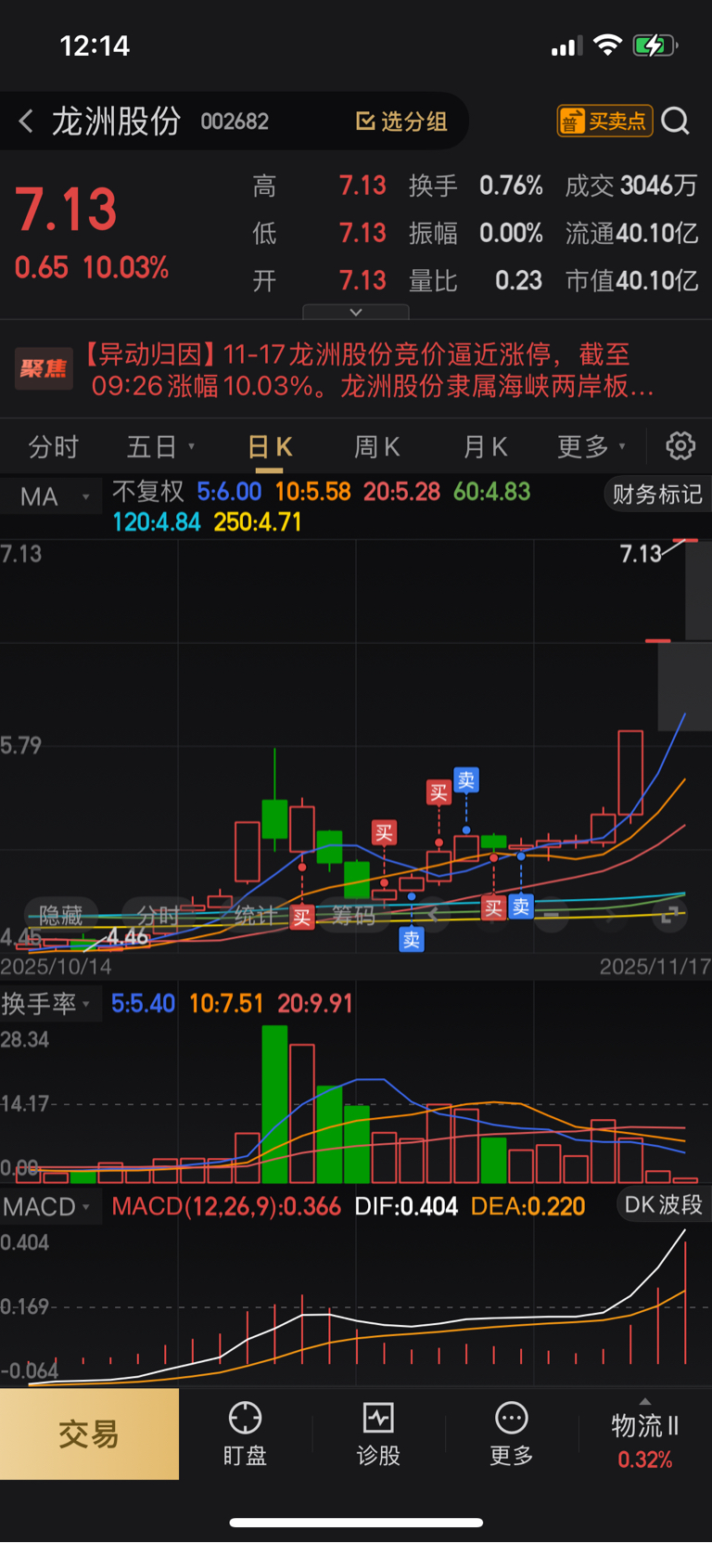Tap the top 卖 marker on chart
The width and height of the screenshot is (712, 1543).
coord(466,781)
